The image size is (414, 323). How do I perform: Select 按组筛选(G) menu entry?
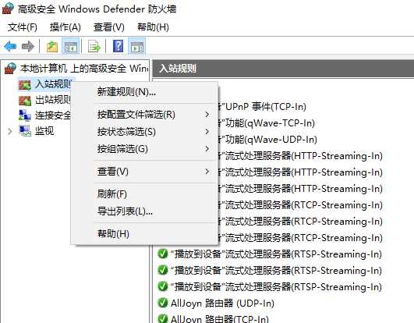144,149
